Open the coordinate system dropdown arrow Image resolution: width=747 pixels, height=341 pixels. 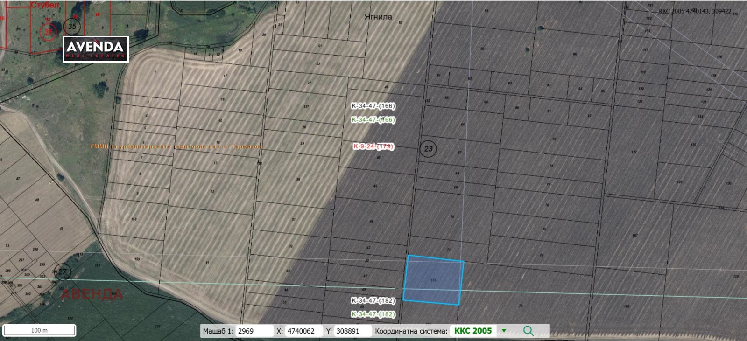pyautogui.click(x=504, y=331)
